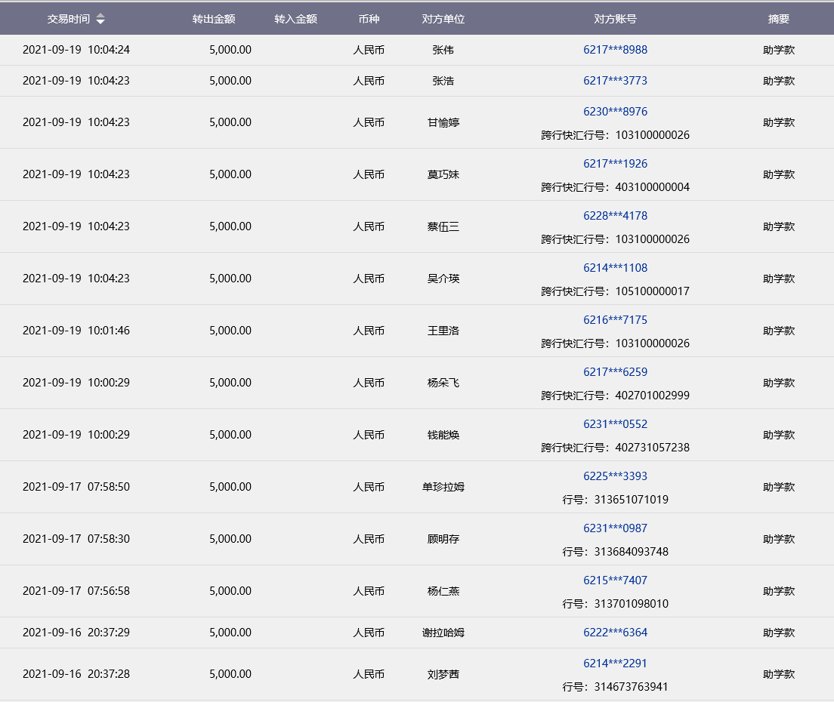This screenshot has height=702, width=834.
Task: Select the 摘要 column header
Action: pyautogui.click(x=778, y=19)
